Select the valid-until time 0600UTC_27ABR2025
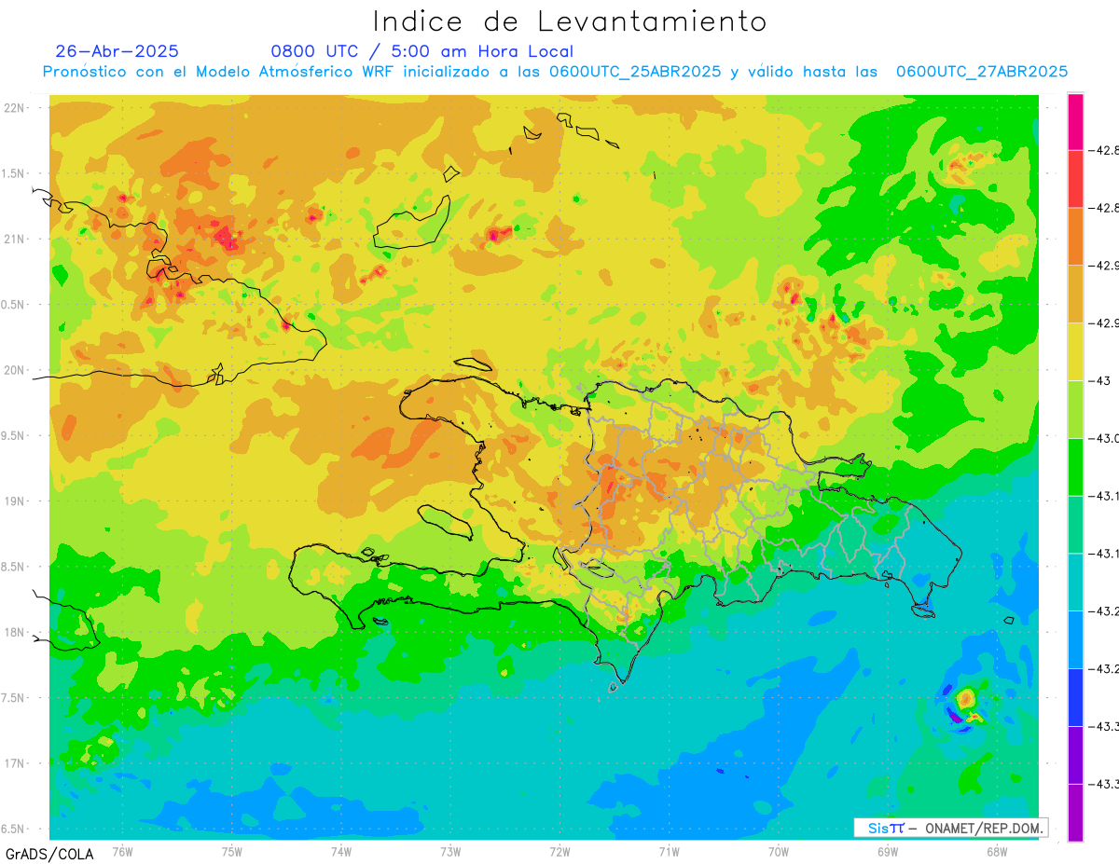 (982, 72)
